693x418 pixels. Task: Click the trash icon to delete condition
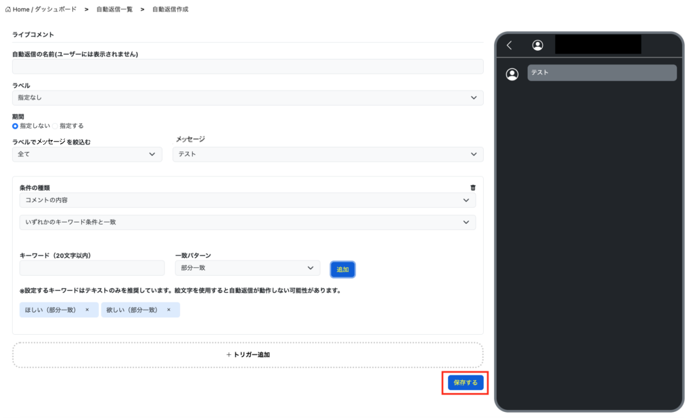point(472,188)
